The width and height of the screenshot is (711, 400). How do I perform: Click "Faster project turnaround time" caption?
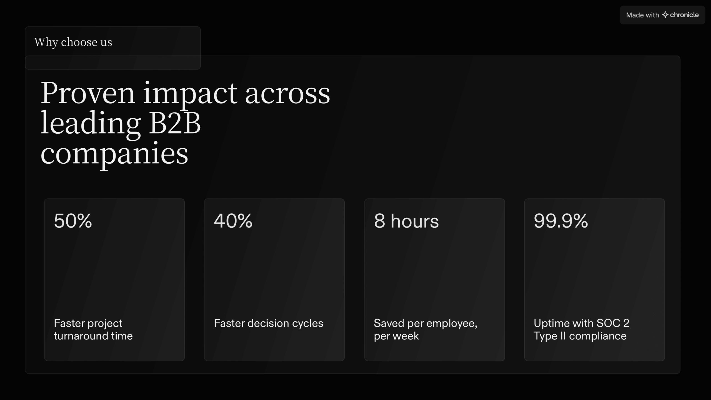(93, 329)
